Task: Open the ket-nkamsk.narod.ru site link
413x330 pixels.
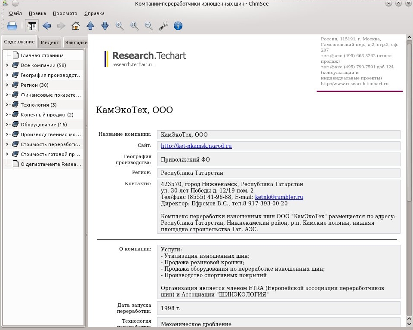Action: click(x=196, y=146)
